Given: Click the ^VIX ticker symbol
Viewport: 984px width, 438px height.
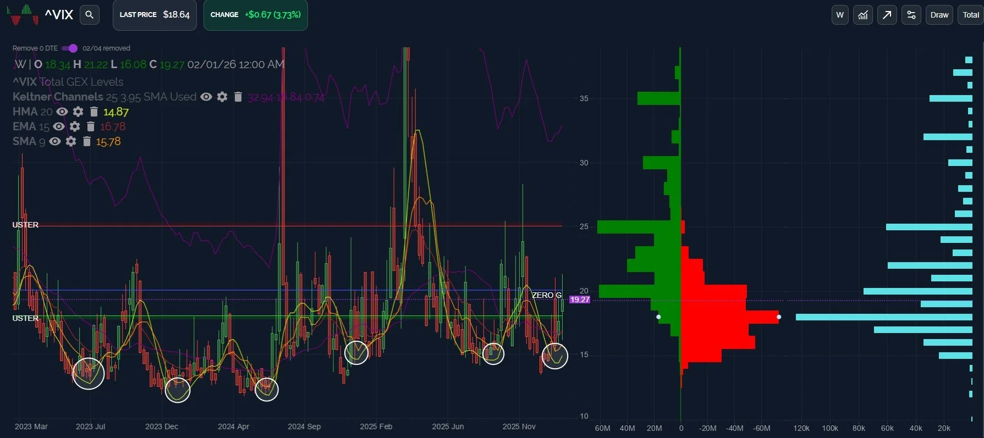Looking at the screenshot, I should pos(59,15).
